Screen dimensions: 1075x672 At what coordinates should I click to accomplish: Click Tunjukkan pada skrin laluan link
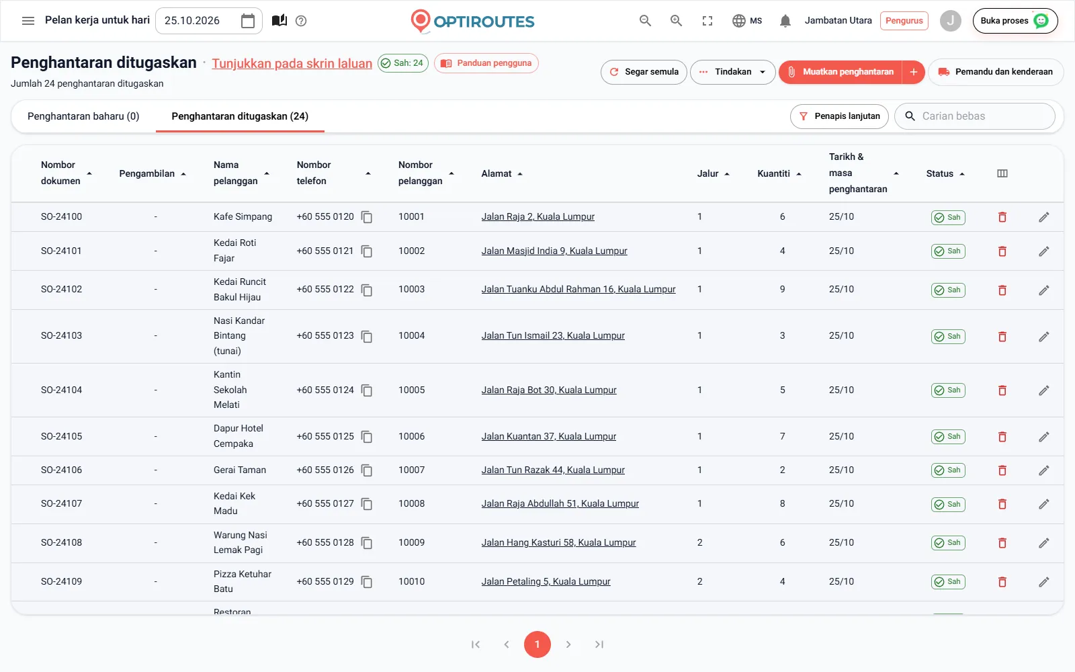click(292, 63)
